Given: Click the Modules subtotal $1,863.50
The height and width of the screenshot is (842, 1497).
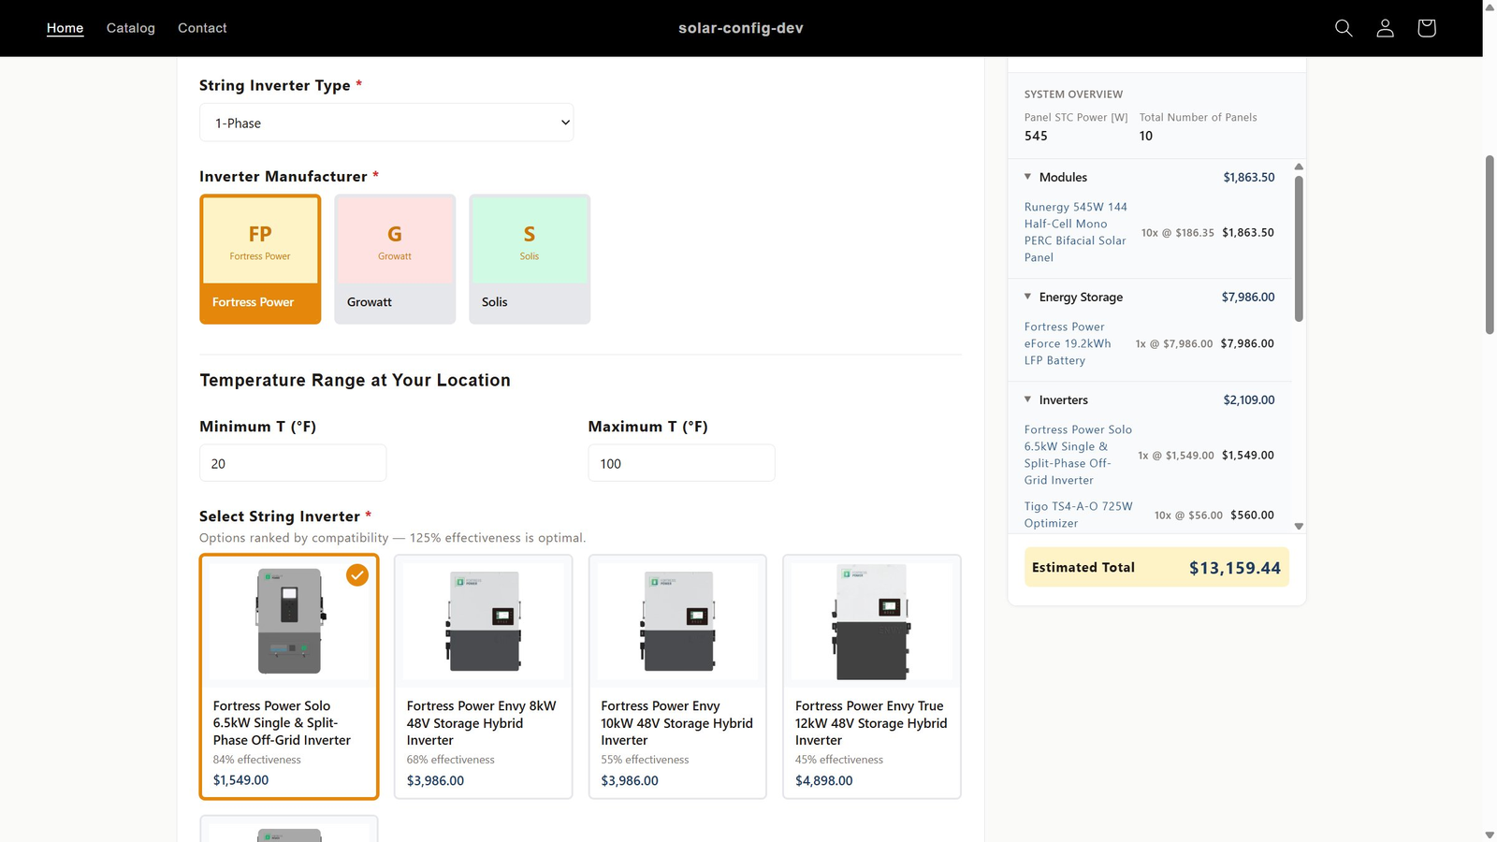Looking at the screenshot, I should [1249, 177].
